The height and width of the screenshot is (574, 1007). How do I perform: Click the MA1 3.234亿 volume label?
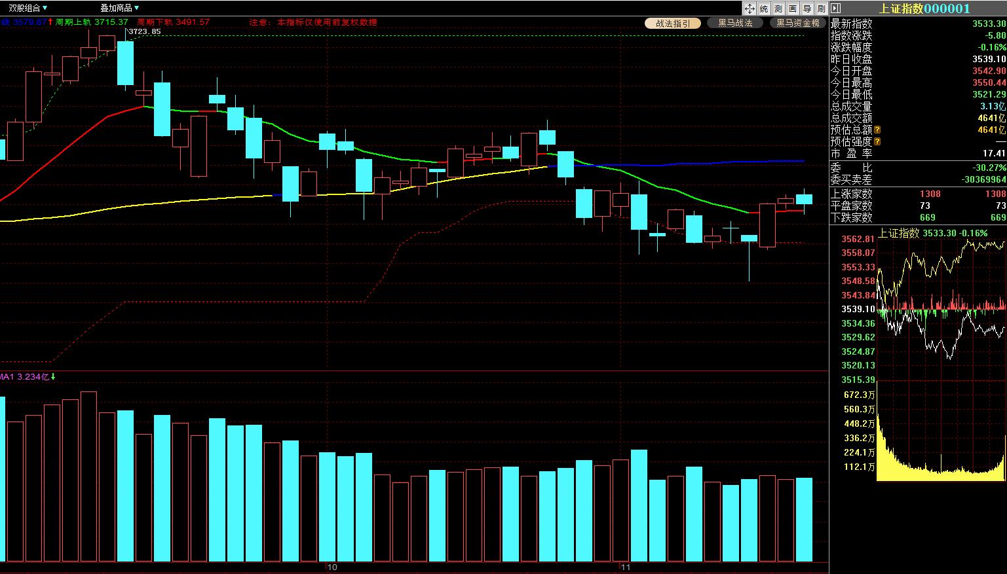pyautogui.click(x=24, y=376)
